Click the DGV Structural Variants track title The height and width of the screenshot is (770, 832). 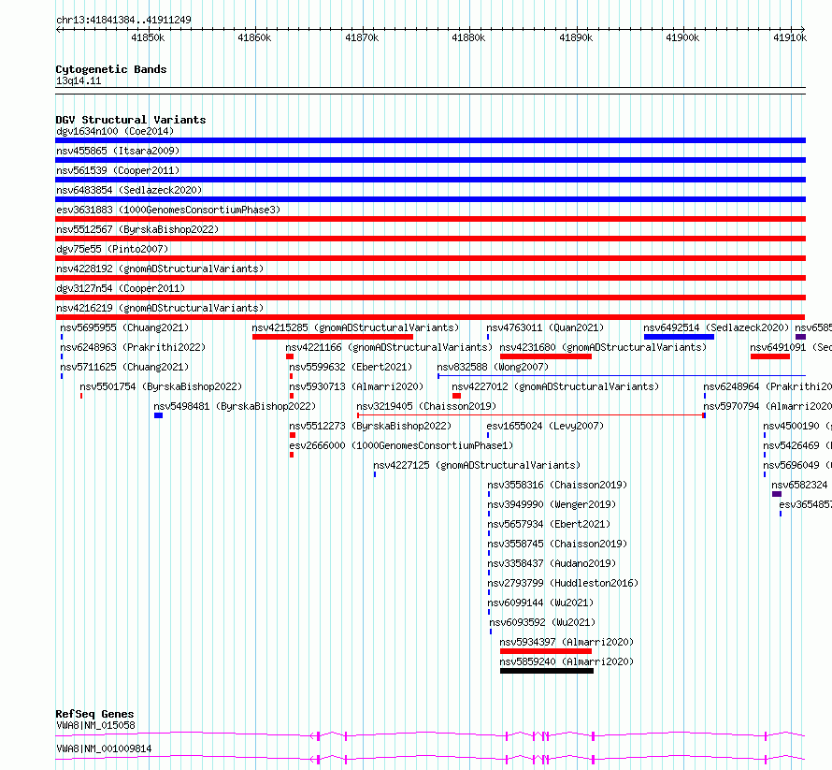coord(131,120)
